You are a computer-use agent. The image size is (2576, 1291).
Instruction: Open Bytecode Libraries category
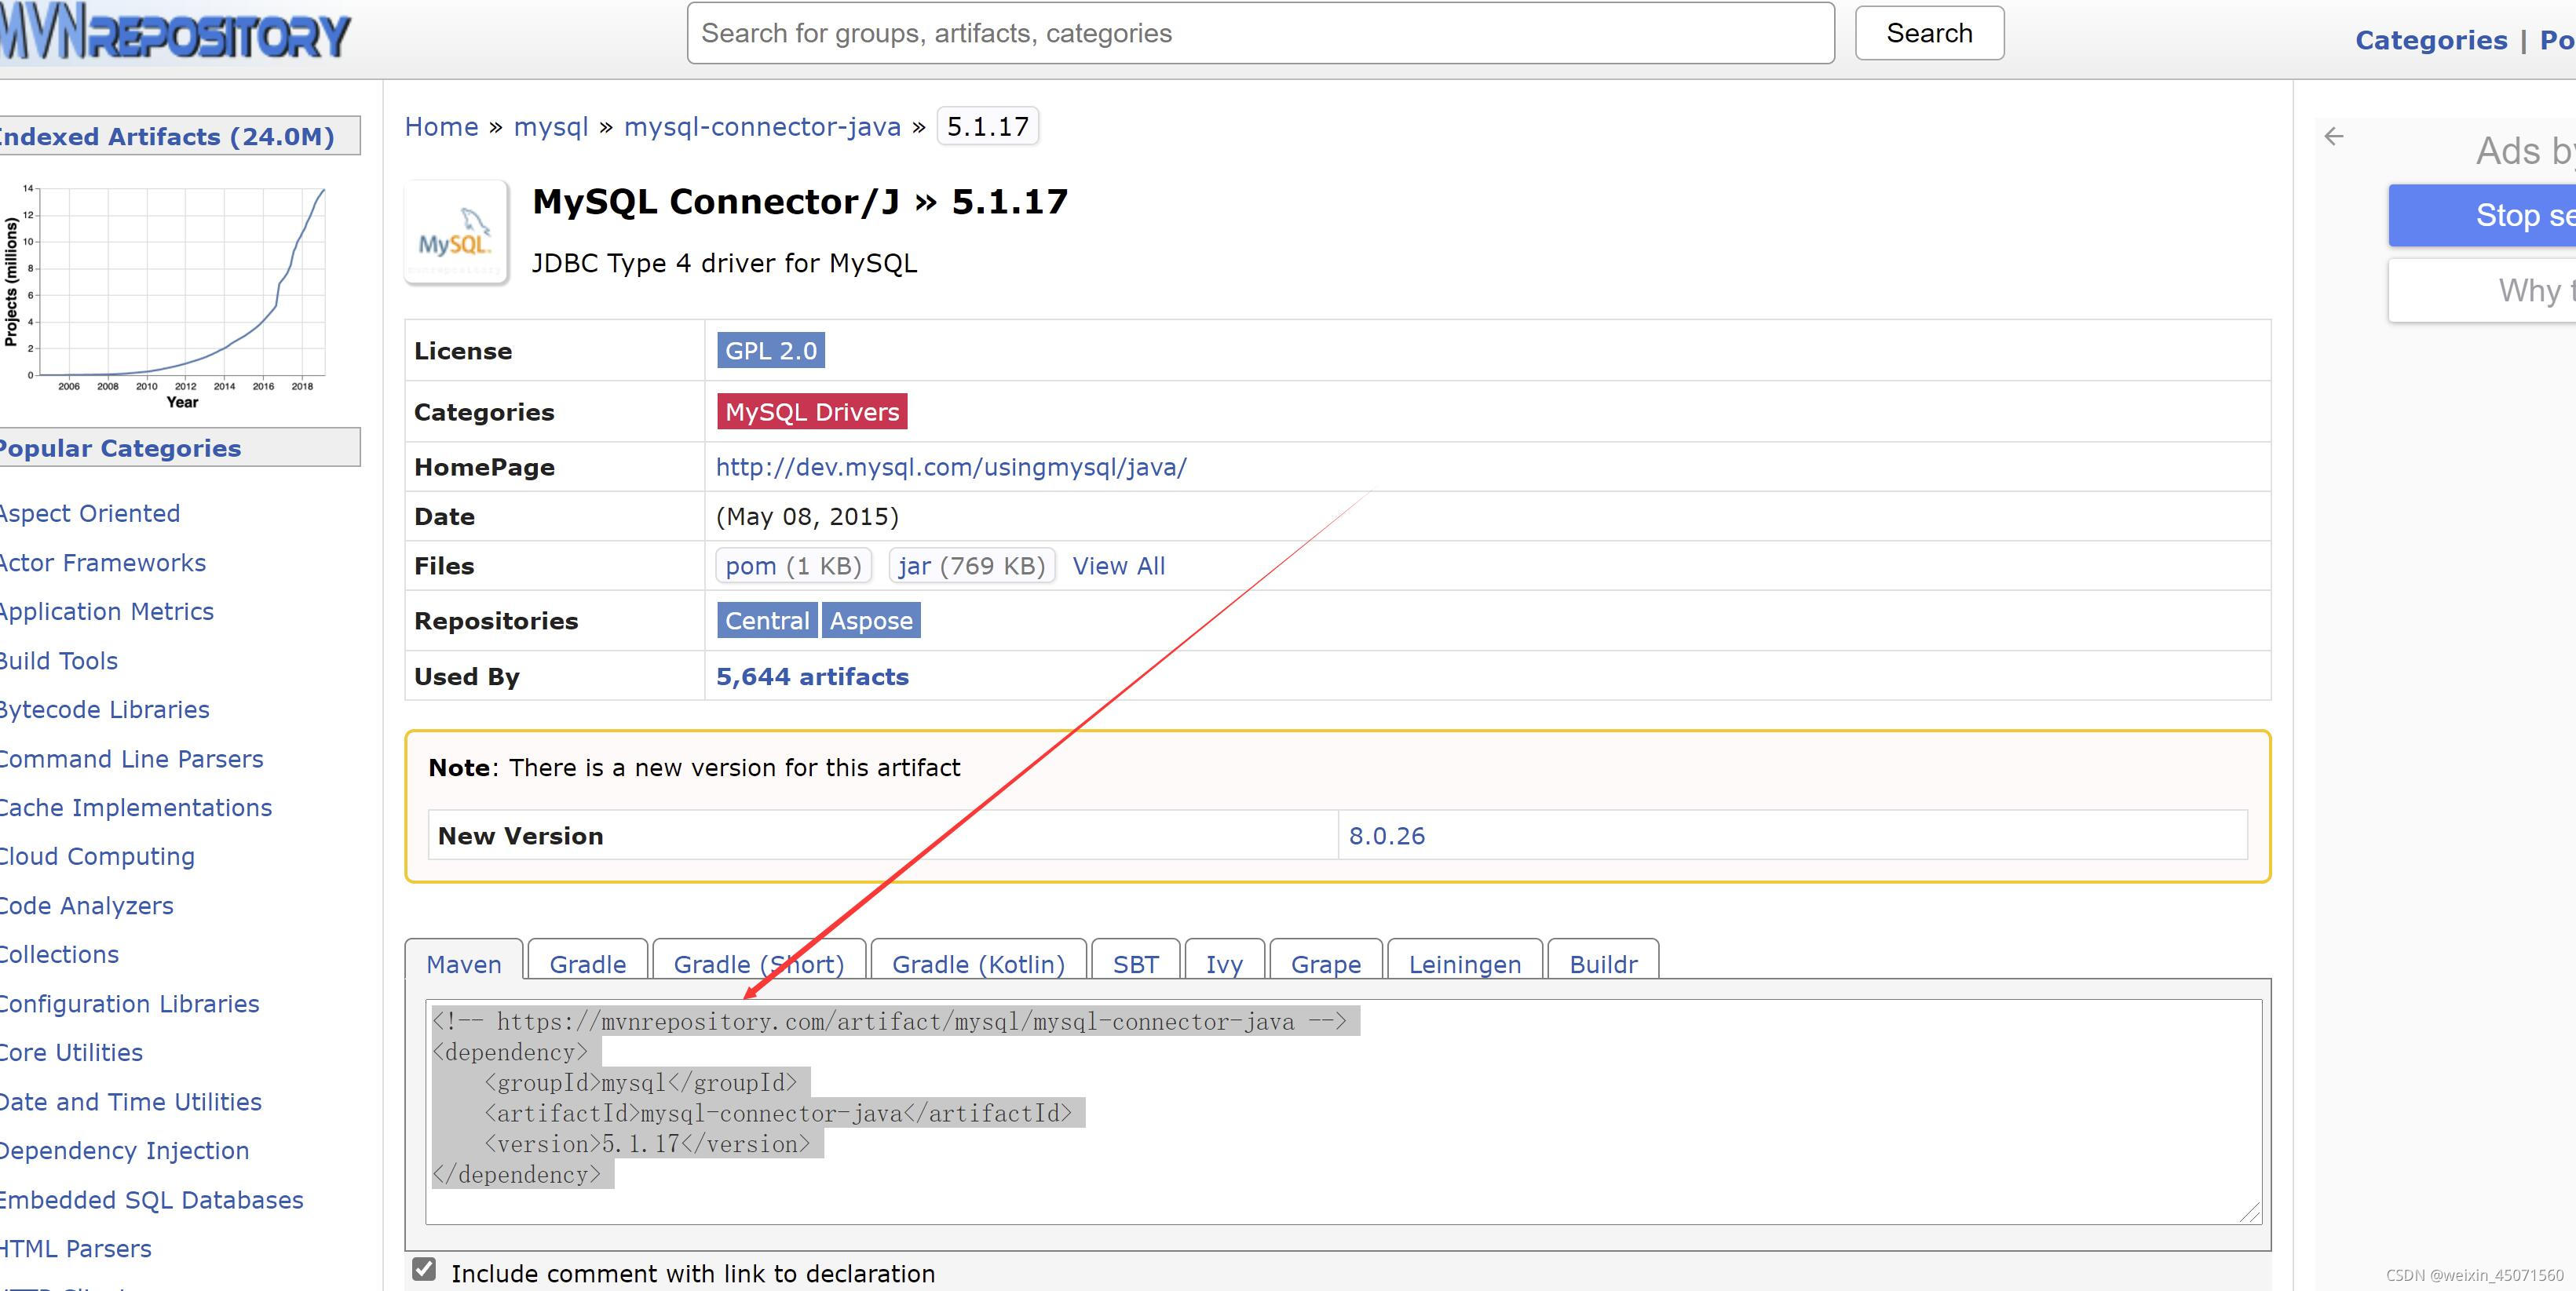tap(104, 709)
